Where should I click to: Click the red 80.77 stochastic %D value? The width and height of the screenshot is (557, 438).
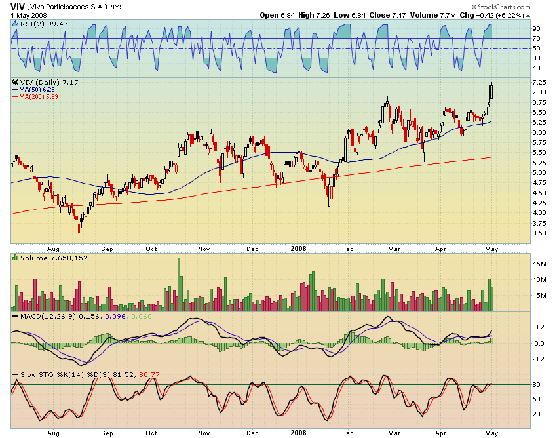[x=149, y=374]
